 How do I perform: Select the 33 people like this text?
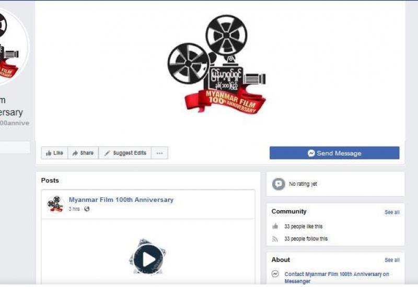[303, 226]
